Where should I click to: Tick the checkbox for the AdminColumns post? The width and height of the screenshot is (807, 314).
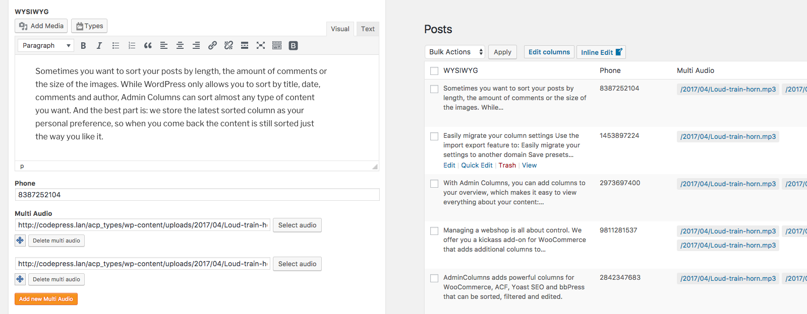[x=434, y=278]
